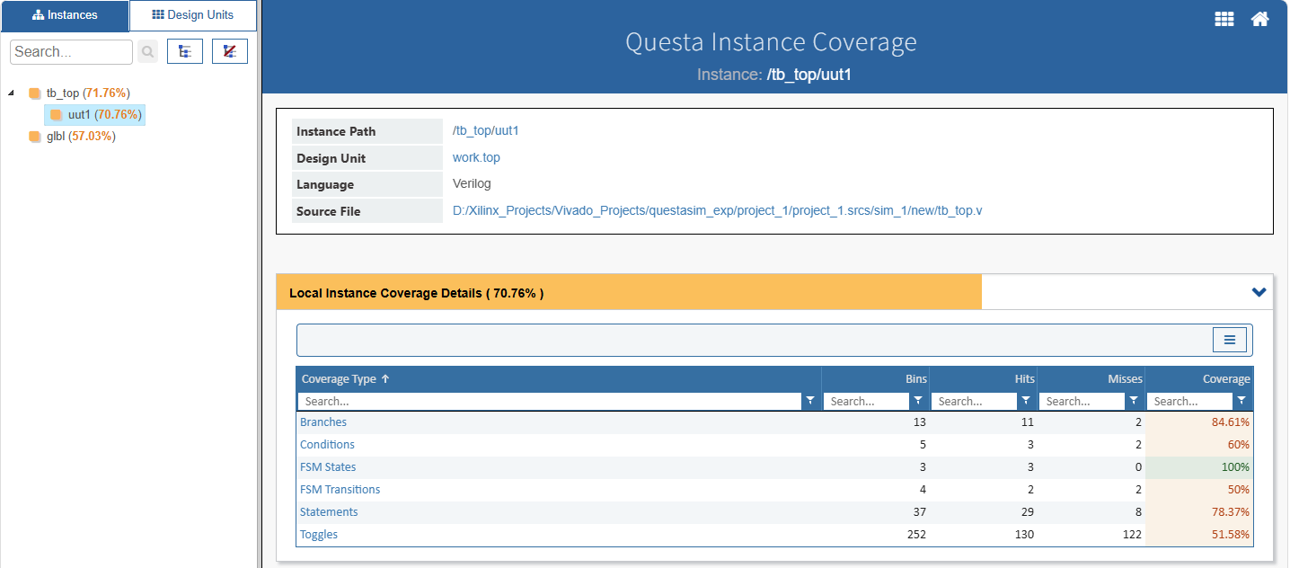1290x568 pixels.
Task: Click the Hits column search field
Action: (x=975, y=402)
